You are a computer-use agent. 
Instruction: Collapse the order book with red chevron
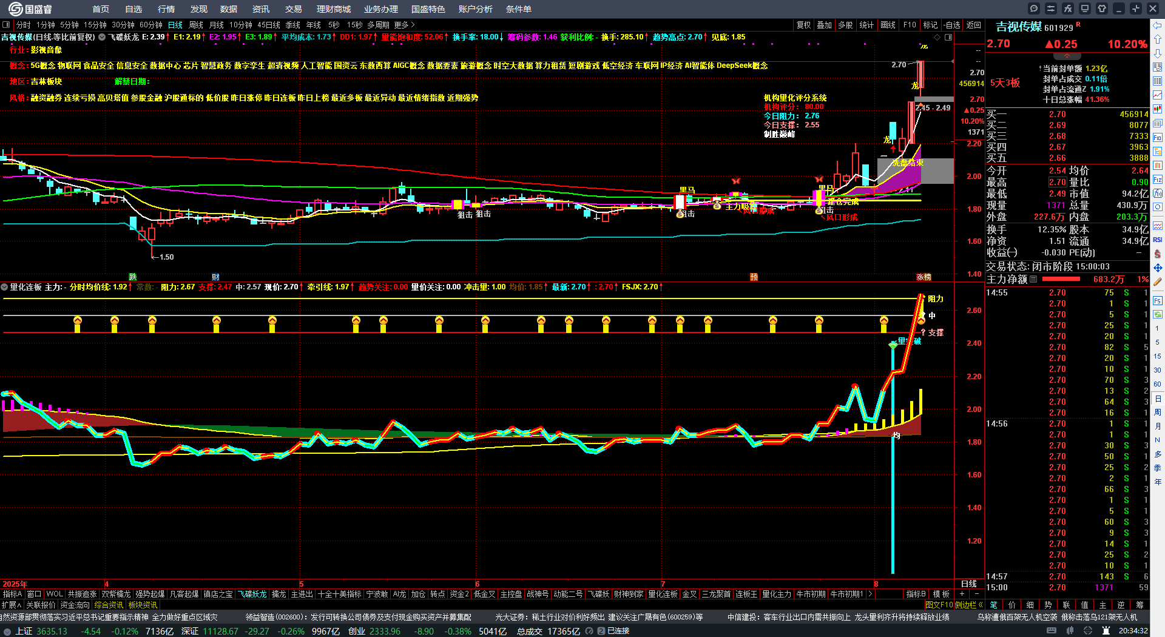coord(1067,56)
